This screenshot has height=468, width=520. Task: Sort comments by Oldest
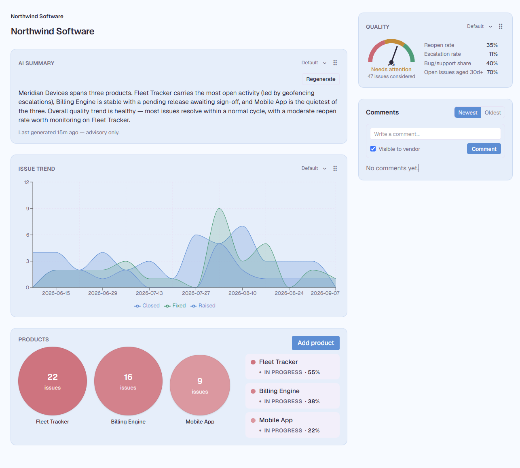[493, 112]
